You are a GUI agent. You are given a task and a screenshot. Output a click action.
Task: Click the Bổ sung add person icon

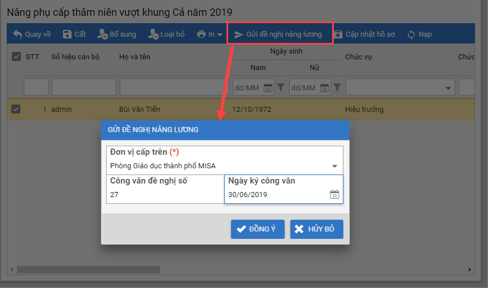coord(102,34)
